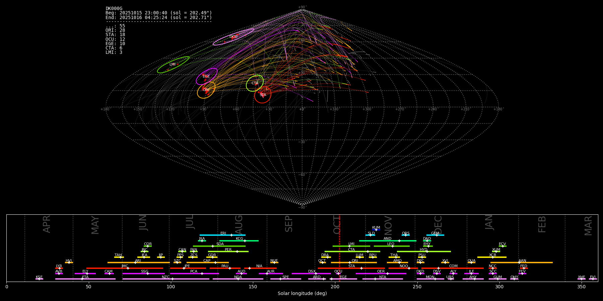Click the ETA shower bar on timeline
This screenshot has width=603, height=301.
coord(85,279)
